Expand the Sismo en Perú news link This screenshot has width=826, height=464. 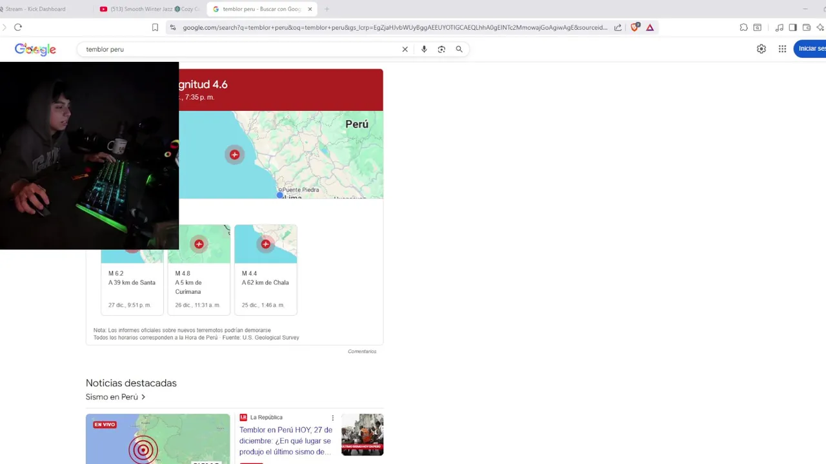(x=116, y=397)
